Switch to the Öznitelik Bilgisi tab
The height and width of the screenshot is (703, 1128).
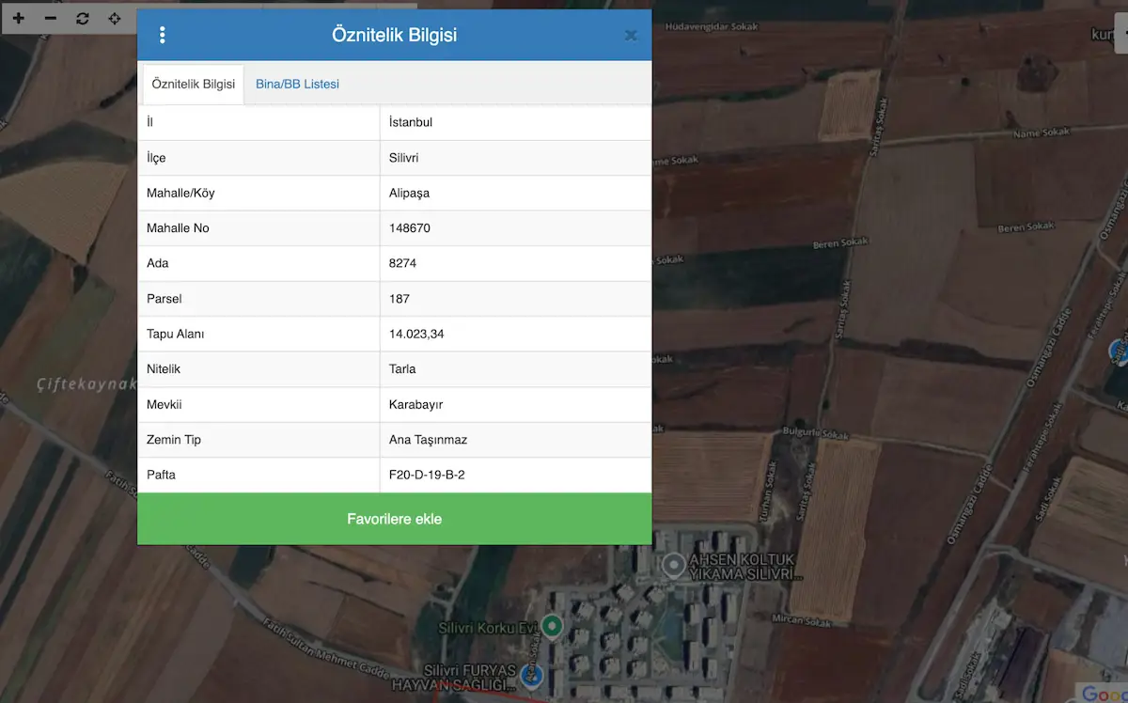point(194,85)
